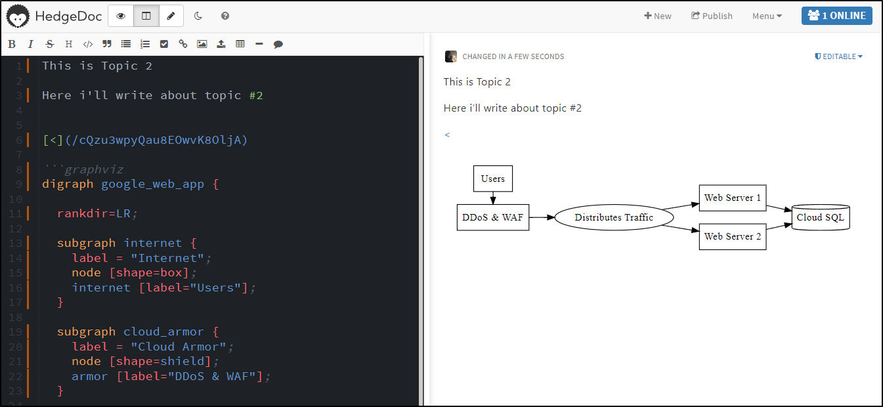
Task: Insert a horizontal line
Action: coord(259,44)
